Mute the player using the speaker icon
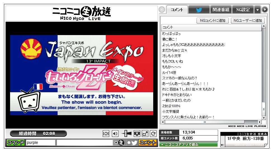Image resolution: width=274 pixels, height=150 pixels. pos(115,134)
